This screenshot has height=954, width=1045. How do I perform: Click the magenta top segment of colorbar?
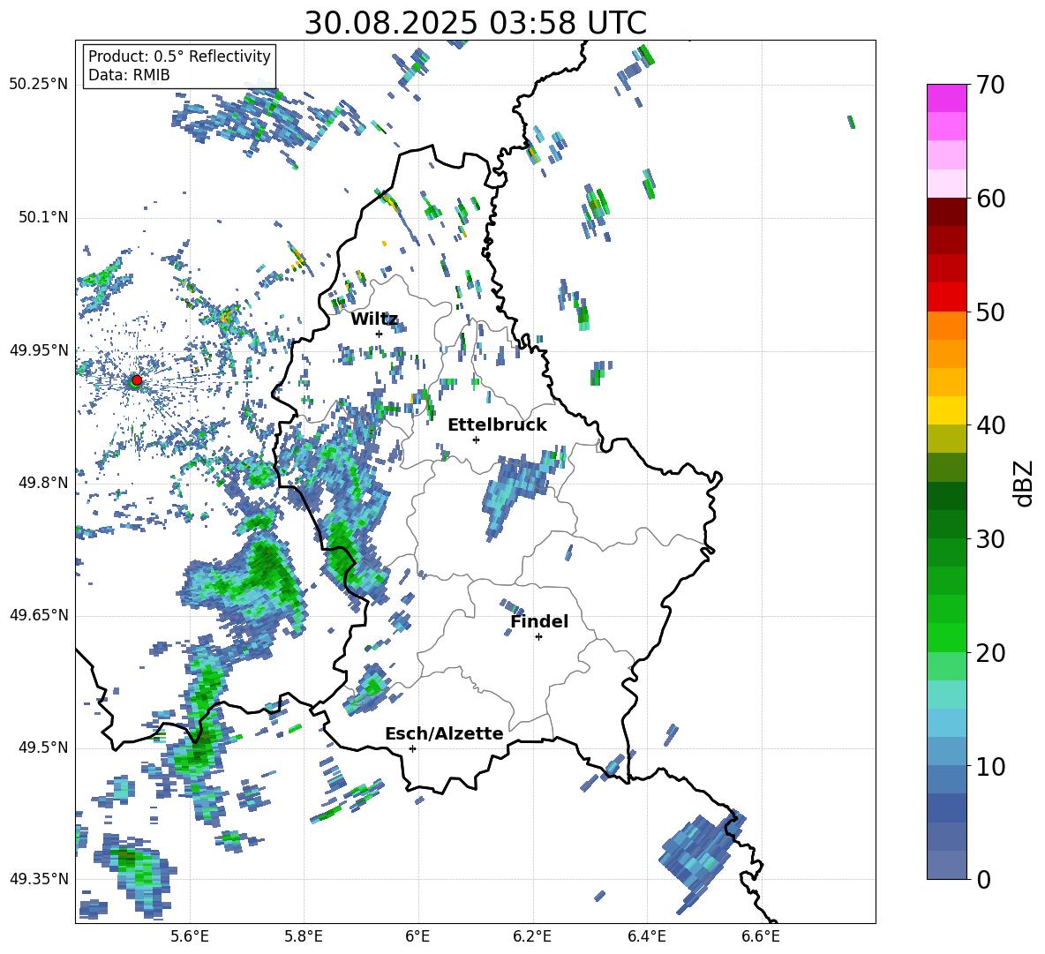pos(946,99)
